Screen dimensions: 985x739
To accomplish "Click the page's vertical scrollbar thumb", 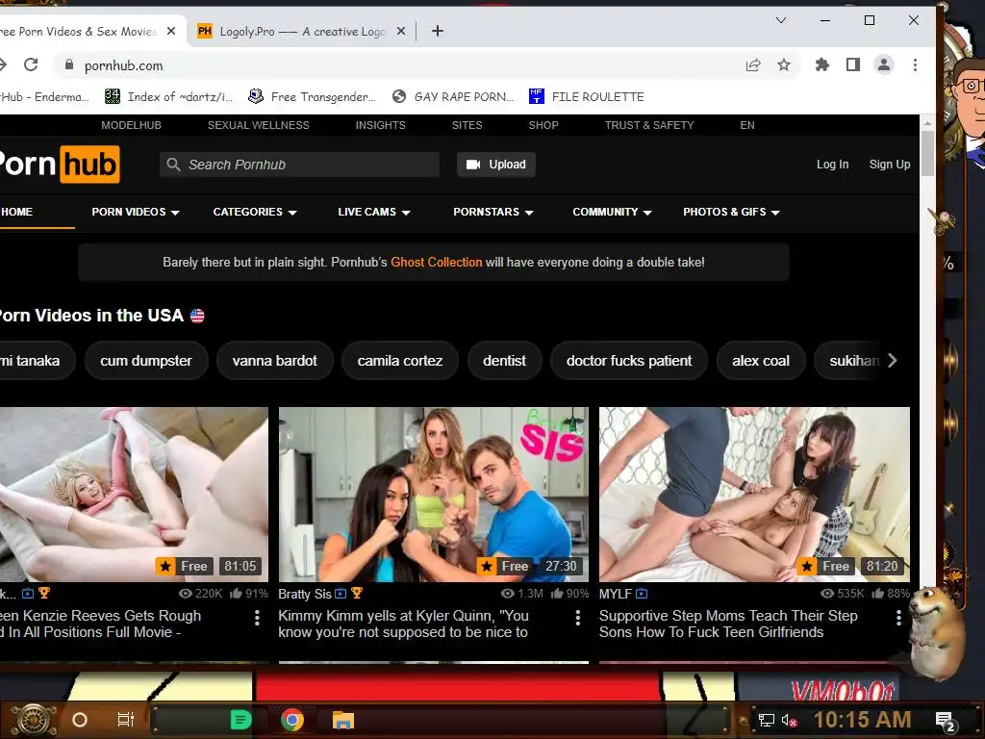I will 926,153.
